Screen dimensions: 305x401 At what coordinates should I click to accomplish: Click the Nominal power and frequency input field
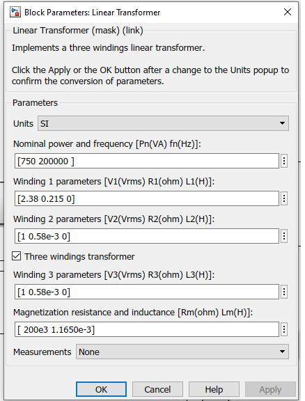[147, 161]
